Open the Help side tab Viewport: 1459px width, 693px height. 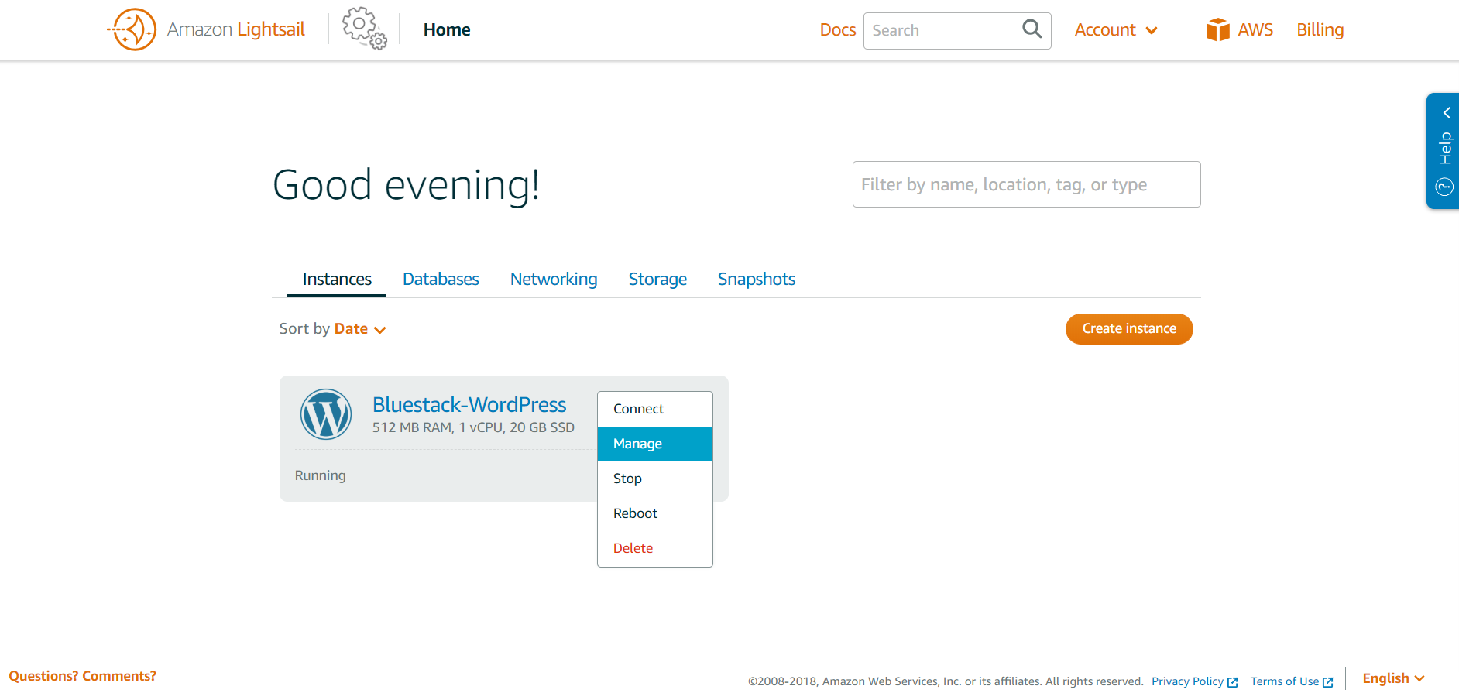pos(1444,151)
